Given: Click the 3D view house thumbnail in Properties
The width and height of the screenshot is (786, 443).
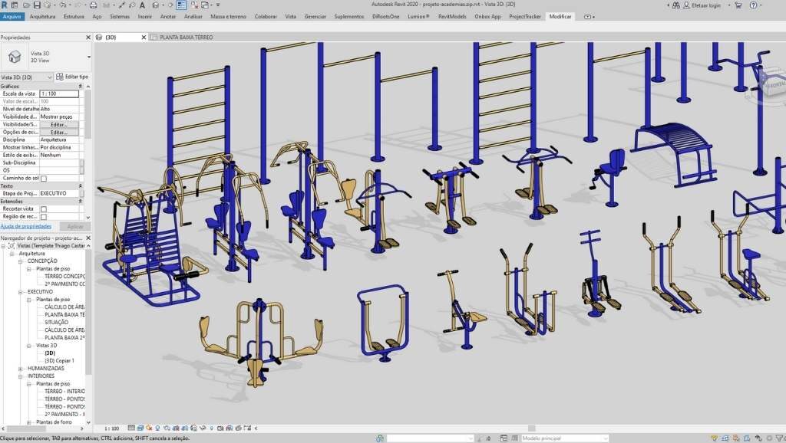Looking at the screenshot, I should pos(15,57).
